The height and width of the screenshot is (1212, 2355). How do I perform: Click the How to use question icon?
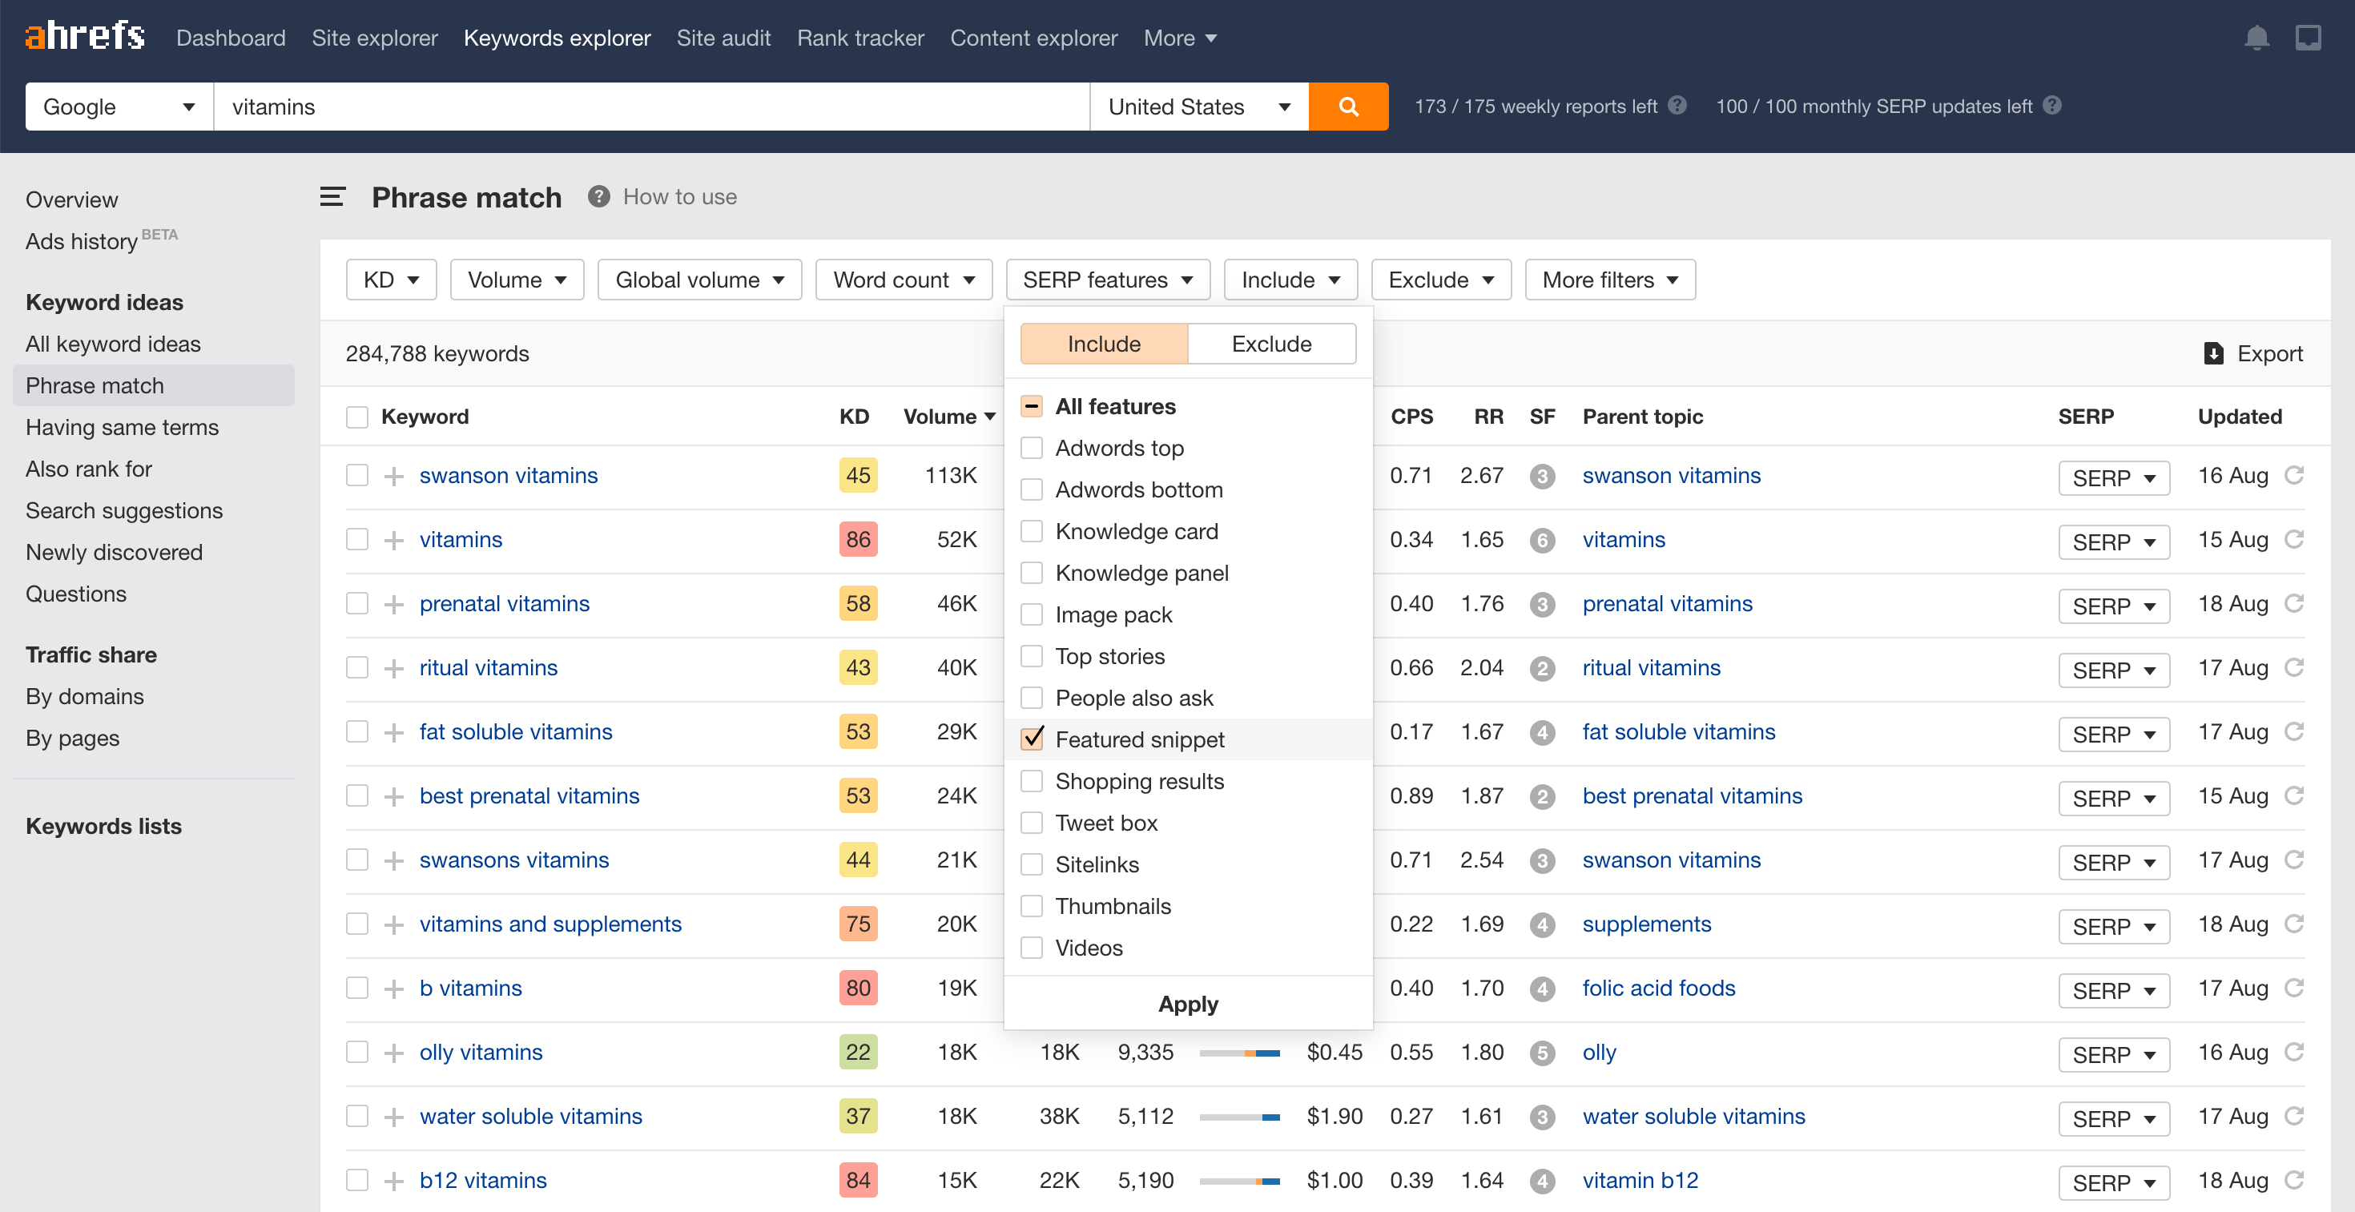click(x=599, y=196)
